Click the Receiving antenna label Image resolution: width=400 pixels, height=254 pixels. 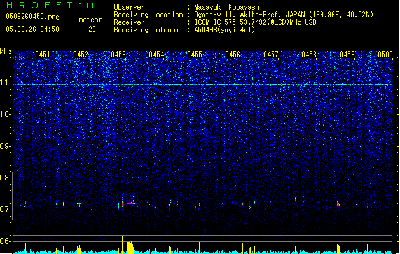tap(146, 30)
